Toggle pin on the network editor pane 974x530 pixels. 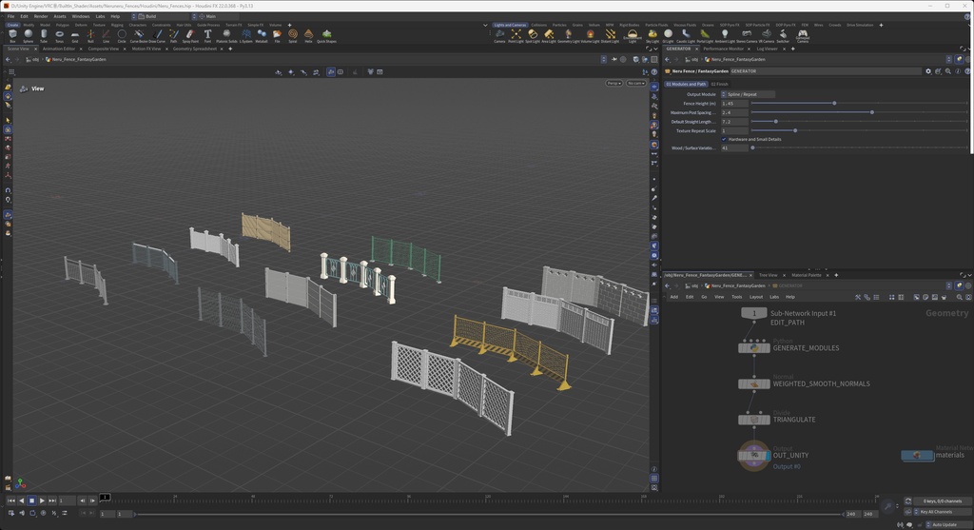point(959,285)
